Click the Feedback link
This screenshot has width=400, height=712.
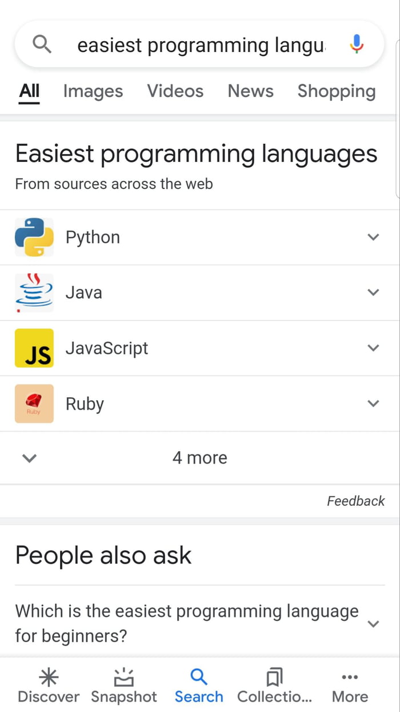[x=355, y=501]
